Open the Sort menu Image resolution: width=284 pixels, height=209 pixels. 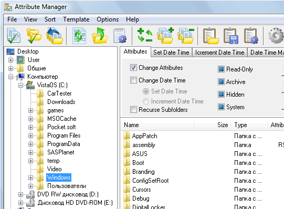pyautogui.click(x=50, y=19)
